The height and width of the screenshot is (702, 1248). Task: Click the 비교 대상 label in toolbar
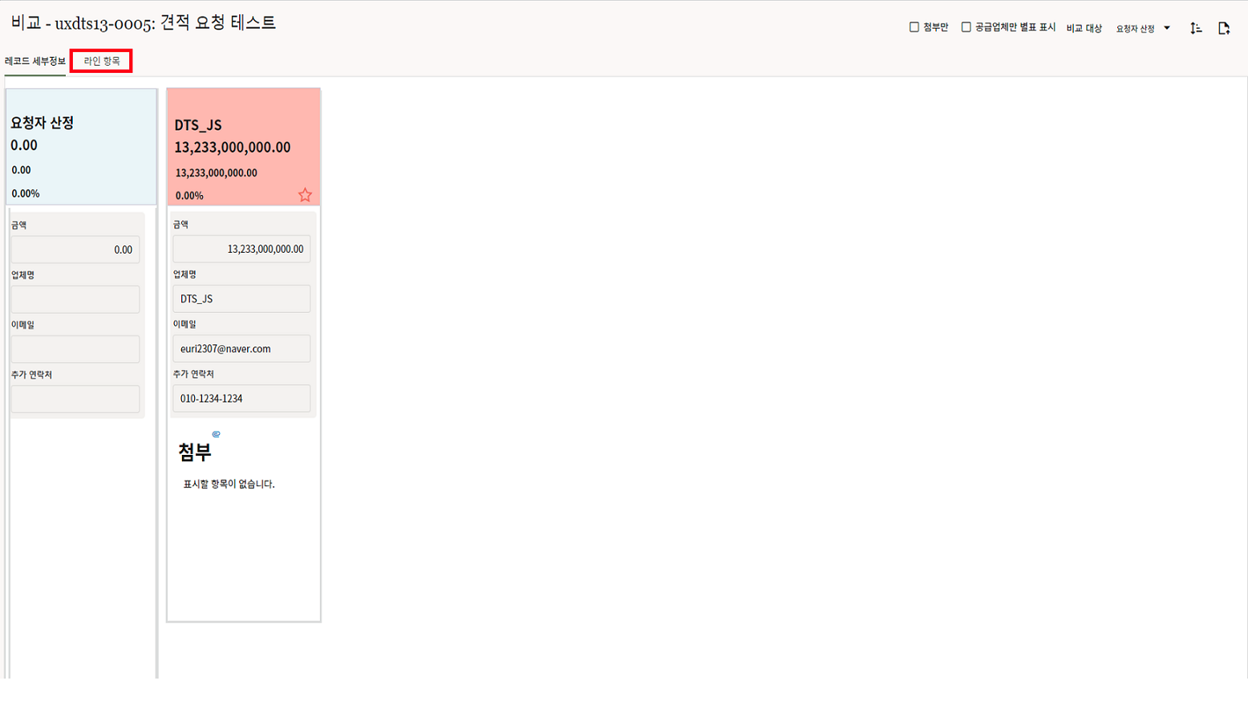[1084, 28]
